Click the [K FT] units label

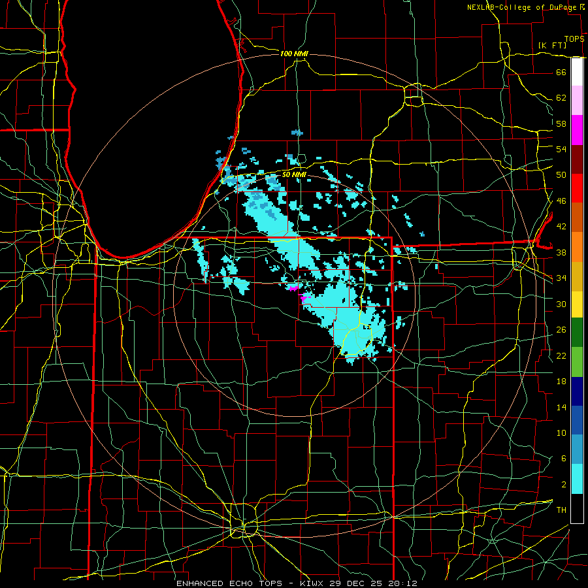coord(552,45)
